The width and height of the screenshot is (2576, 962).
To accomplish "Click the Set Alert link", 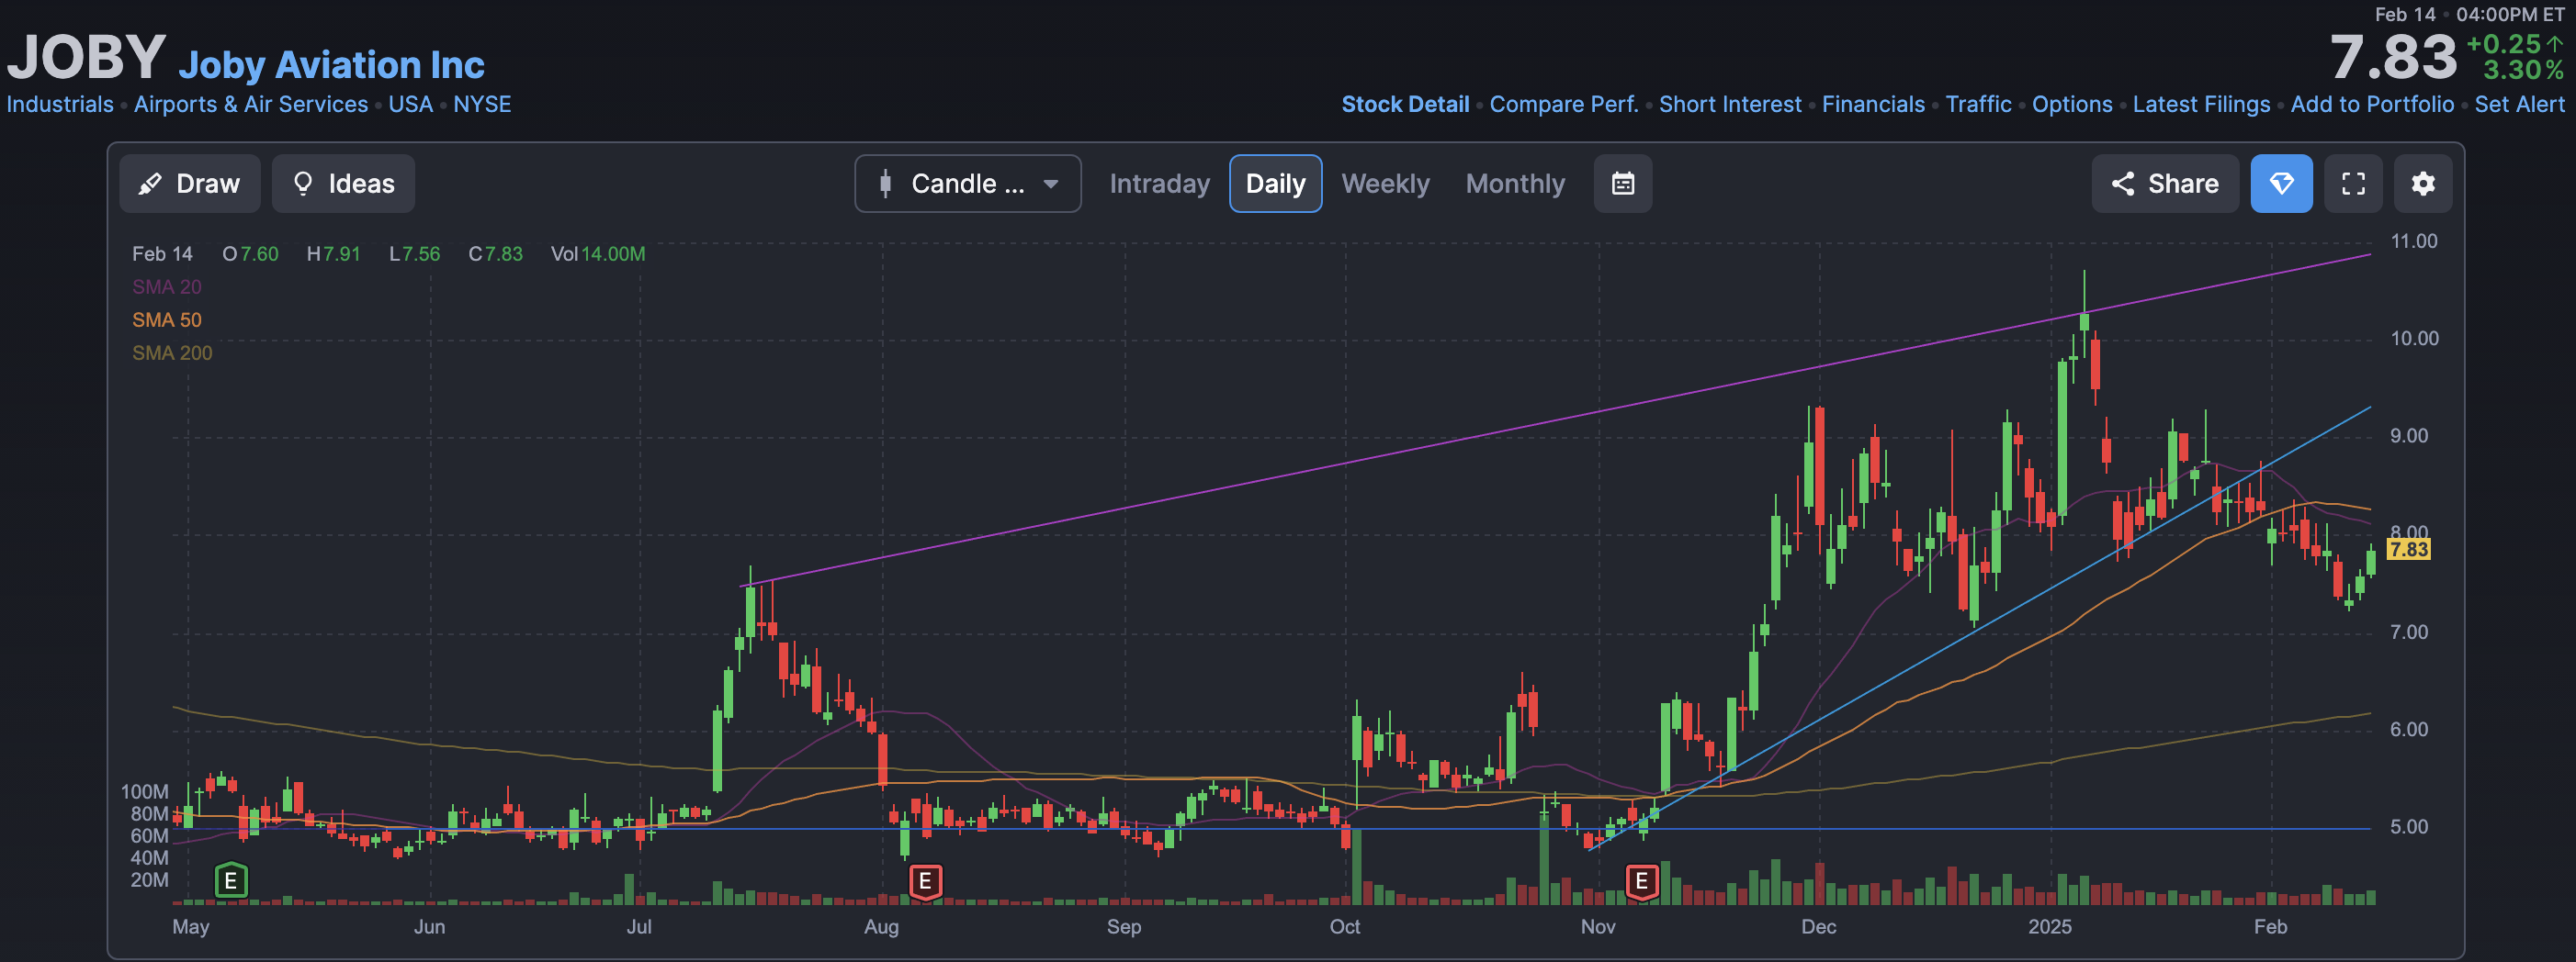I will [2519, 104].
